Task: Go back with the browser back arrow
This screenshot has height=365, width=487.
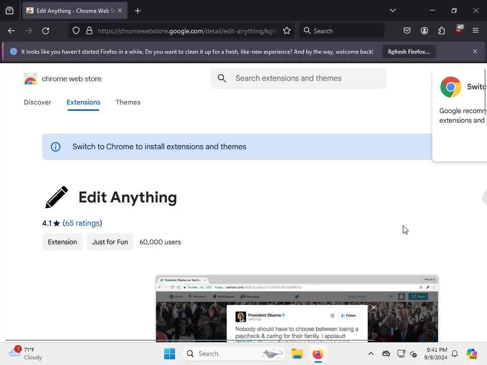Action: coord(11,31)
